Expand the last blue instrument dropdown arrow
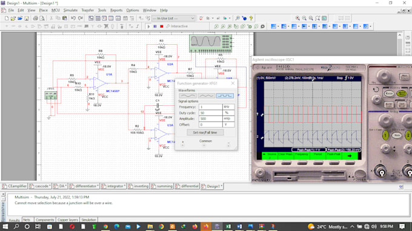Viewport: 412px width, 231px height. [370, 27]
